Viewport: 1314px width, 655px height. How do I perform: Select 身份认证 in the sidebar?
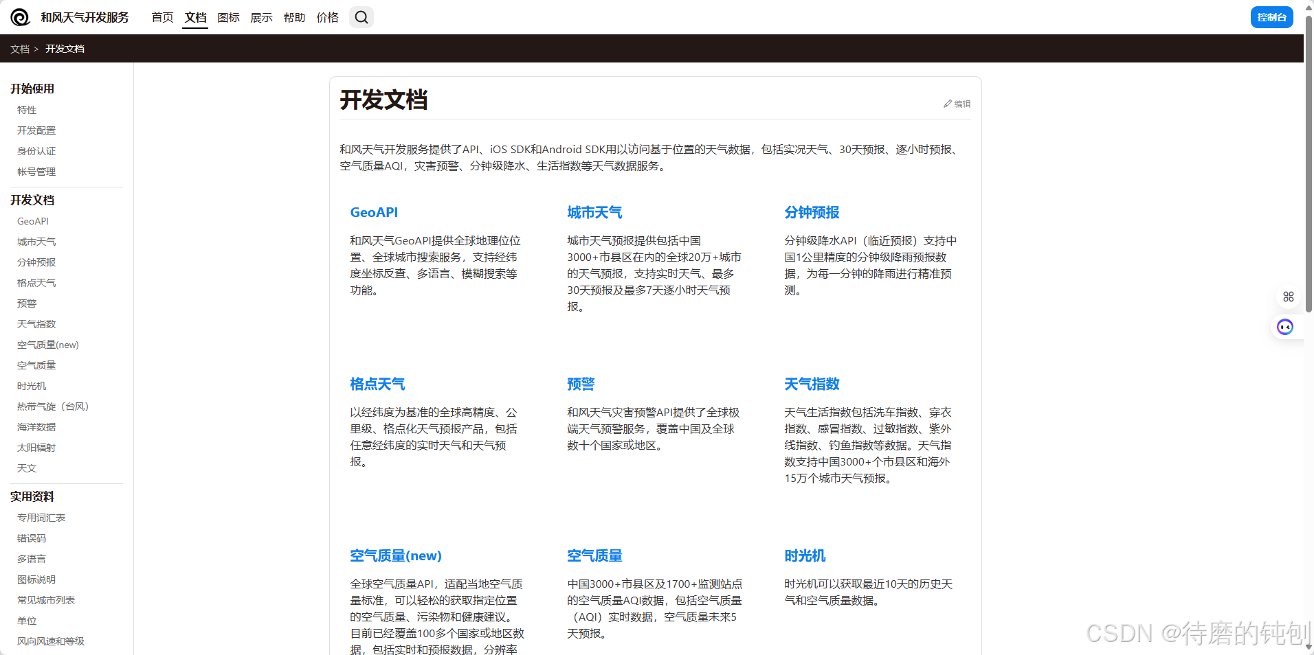pyautogui.click(x=36, y=151)
